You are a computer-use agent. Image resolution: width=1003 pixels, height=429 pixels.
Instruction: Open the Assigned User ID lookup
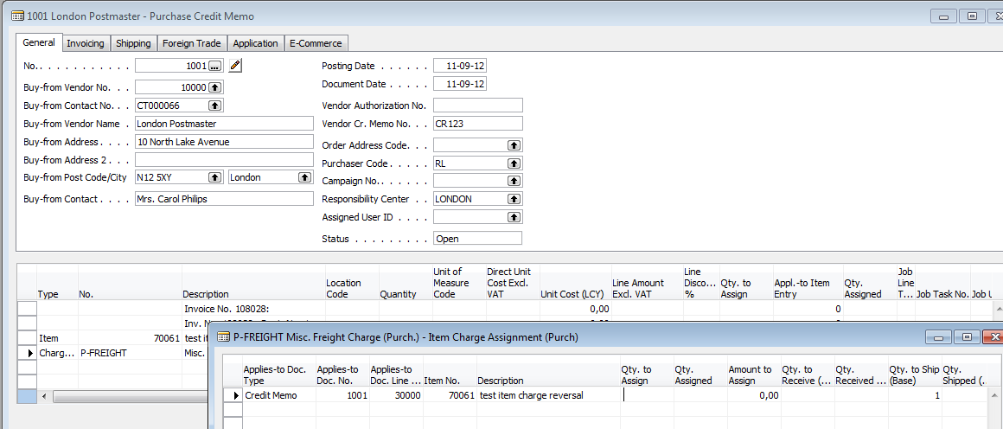514,218
